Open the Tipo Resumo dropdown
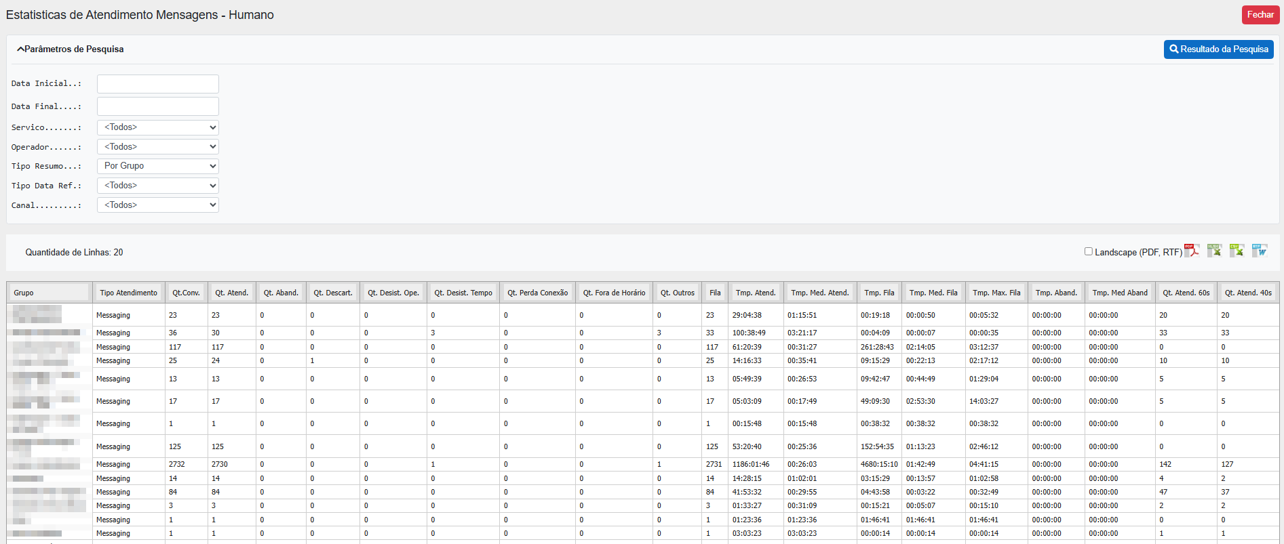Image resolution: width=1284 pixels, height=544 pixels. (x=157, y=166)
